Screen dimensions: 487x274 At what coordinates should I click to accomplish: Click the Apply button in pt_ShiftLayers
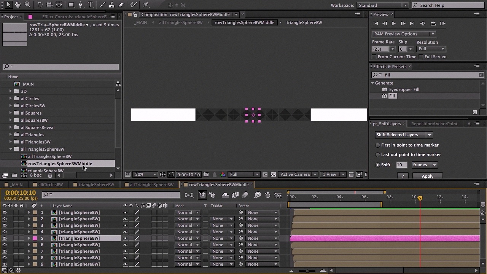tap(427, 176)
